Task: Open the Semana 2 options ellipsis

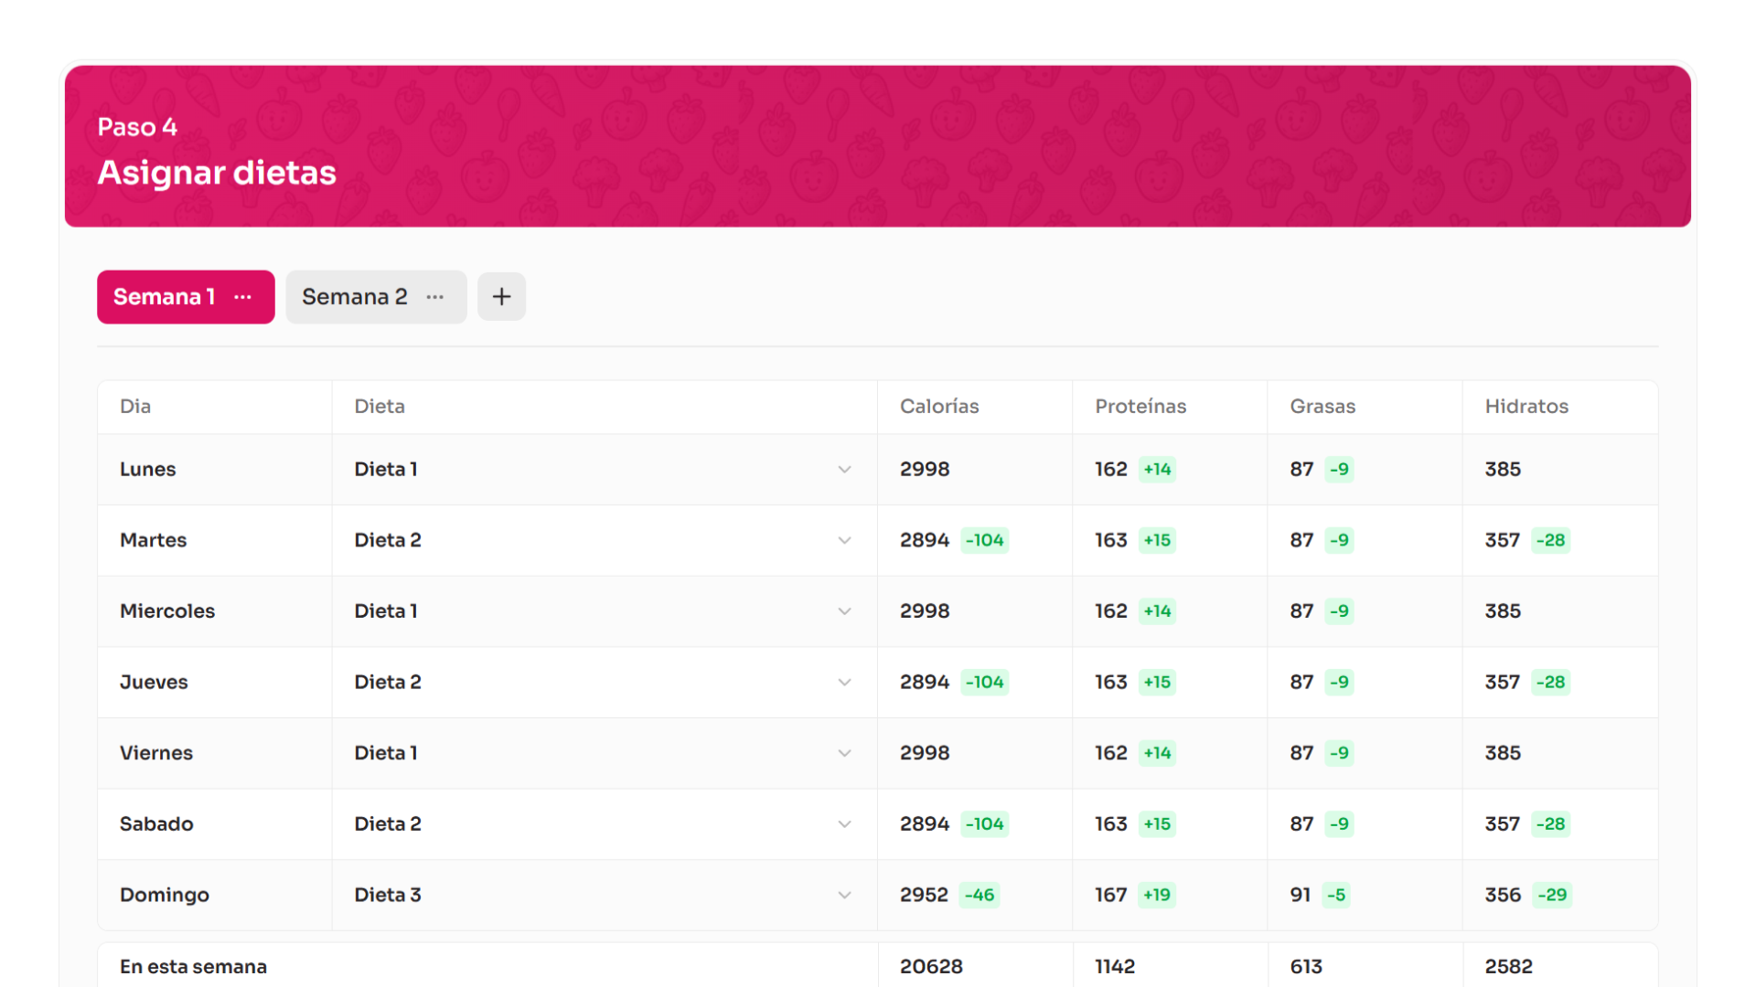Action: coord(435,297)
